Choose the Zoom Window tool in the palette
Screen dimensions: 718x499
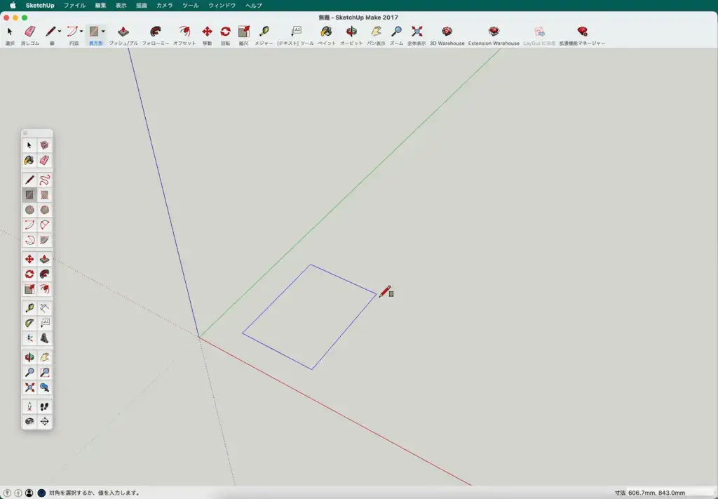point(44,372)
